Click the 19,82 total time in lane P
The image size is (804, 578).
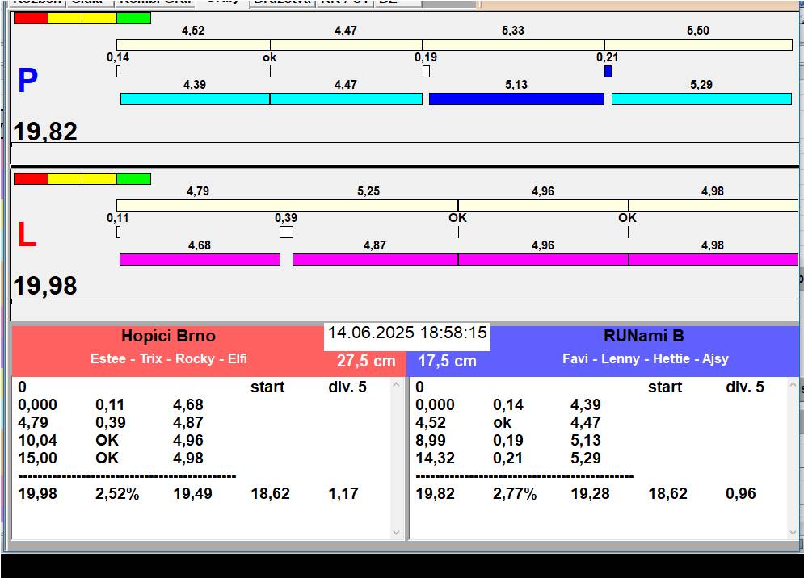[x=46, y=132]
